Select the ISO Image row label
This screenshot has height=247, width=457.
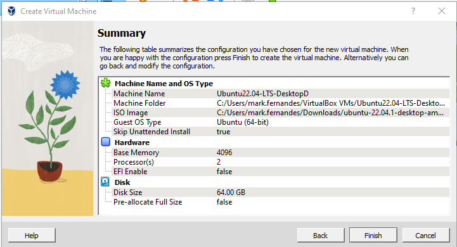131,113
